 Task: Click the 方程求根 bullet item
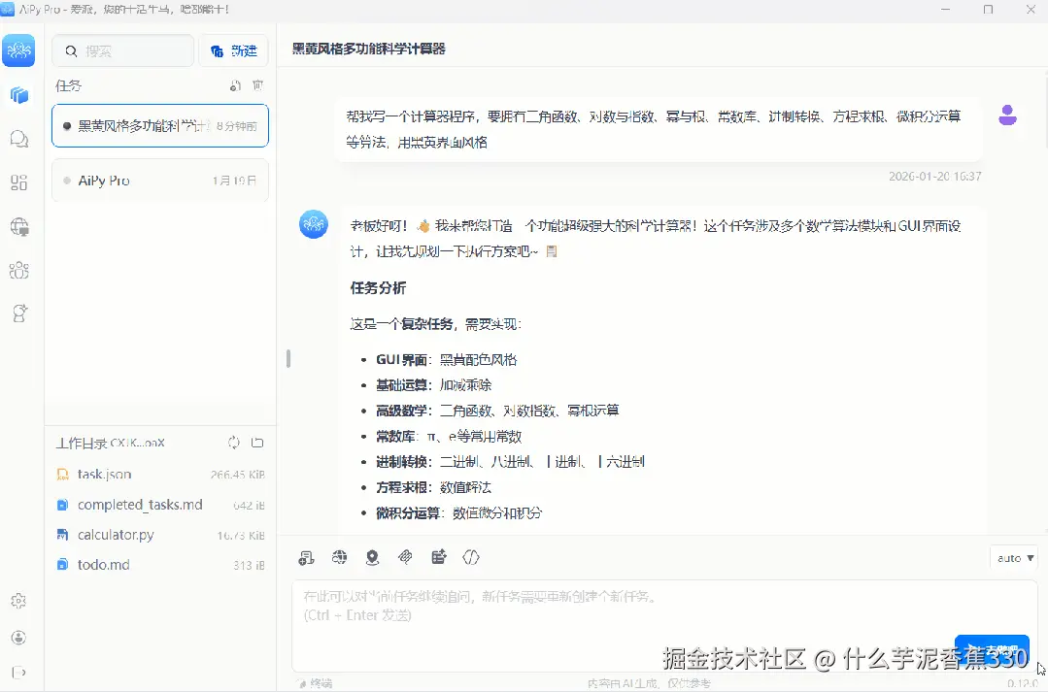(x=434, y=487)
